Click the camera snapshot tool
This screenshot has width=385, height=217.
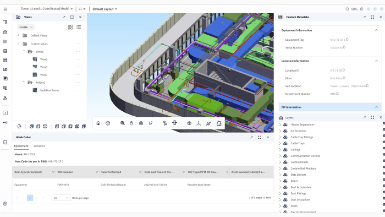tap(141, 123)
